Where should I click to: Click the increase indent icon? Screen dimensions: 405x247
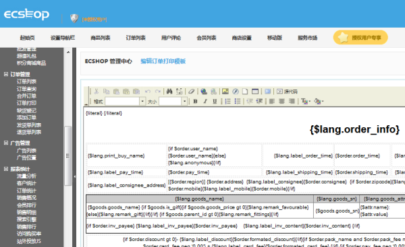point(259,101)
